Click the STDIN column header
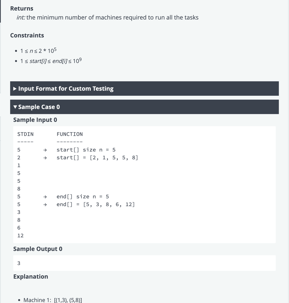 pyautogui.click(x=25, y=134)
